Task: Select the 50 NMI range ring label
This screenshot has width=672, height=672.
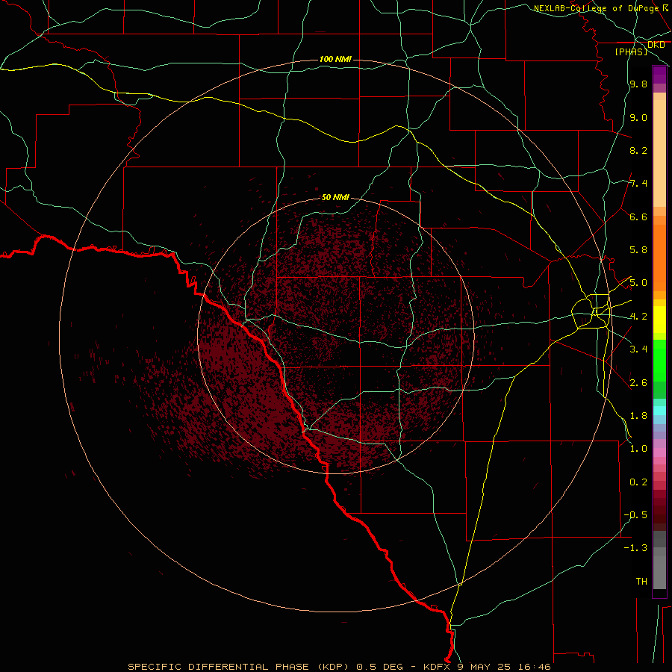Action: coord(335,197)
